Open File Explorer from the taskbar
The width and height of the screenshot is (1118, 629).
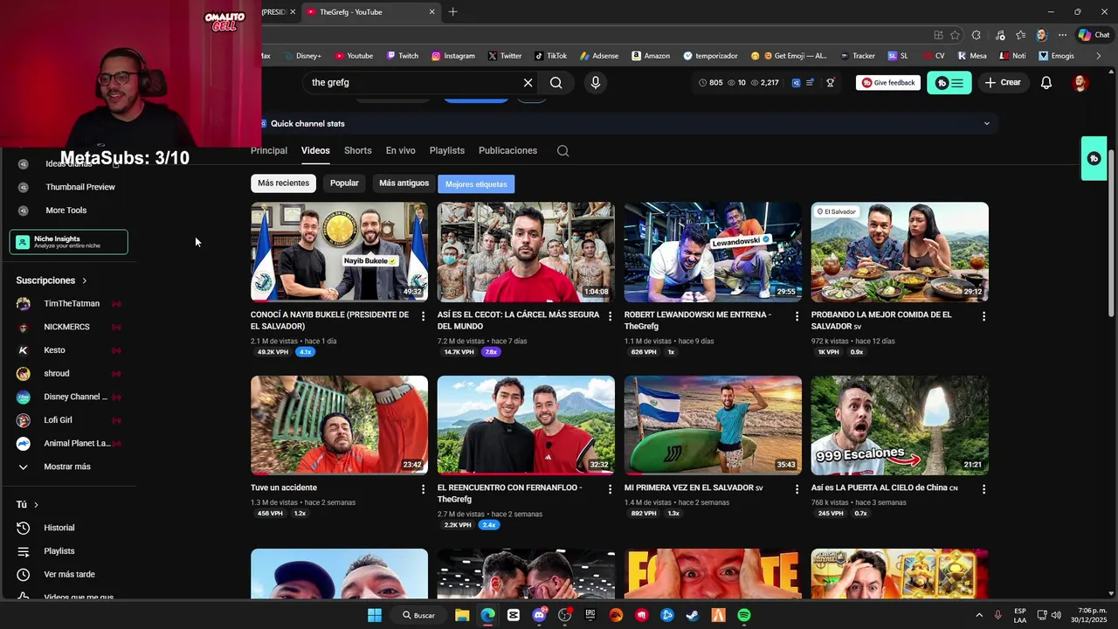(x=462, y=615)
